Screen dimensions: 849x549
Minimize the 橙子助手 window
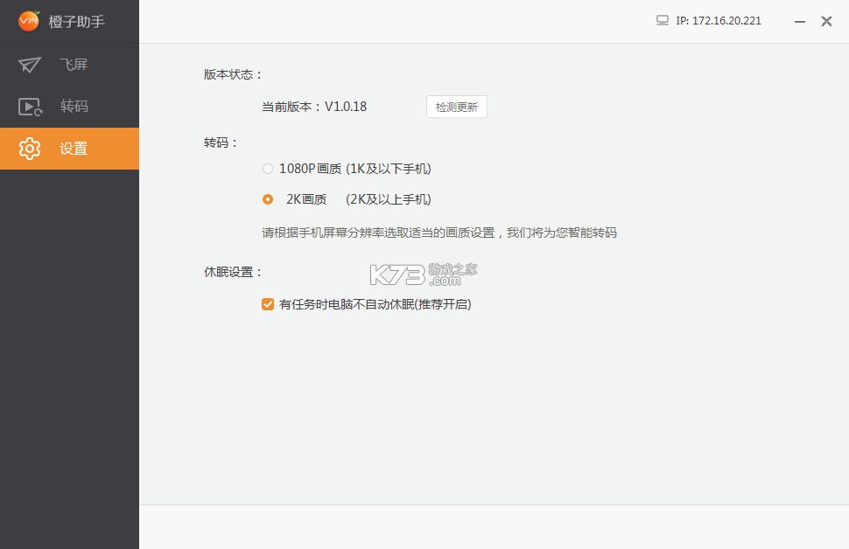pos(799,21)
